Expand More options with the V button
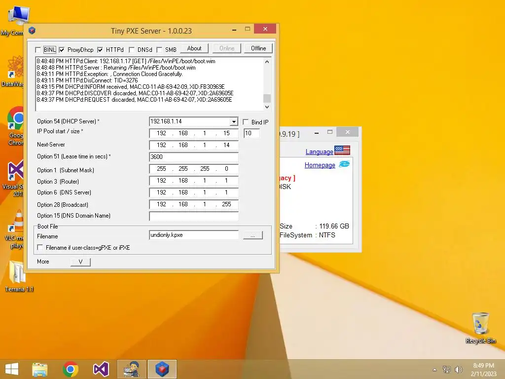Screen dimensions: 505x379 point(80,262)
